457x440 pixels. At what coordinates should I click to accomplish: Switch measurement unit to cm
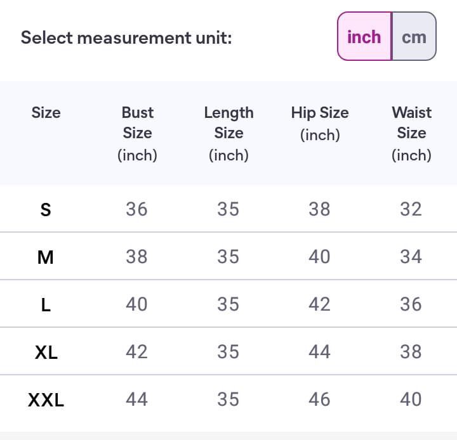point(414,37)
